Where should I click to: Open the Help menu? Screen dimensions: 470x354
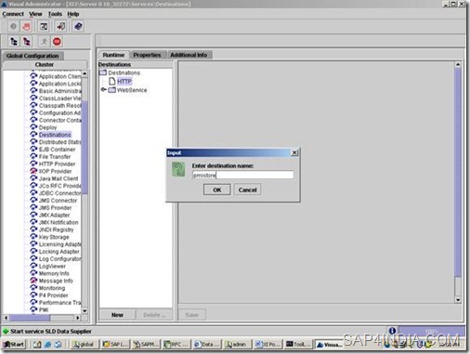(73, 14)
